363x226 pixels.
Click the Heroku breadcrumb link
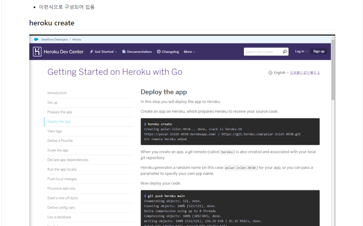tap(77, 39)
